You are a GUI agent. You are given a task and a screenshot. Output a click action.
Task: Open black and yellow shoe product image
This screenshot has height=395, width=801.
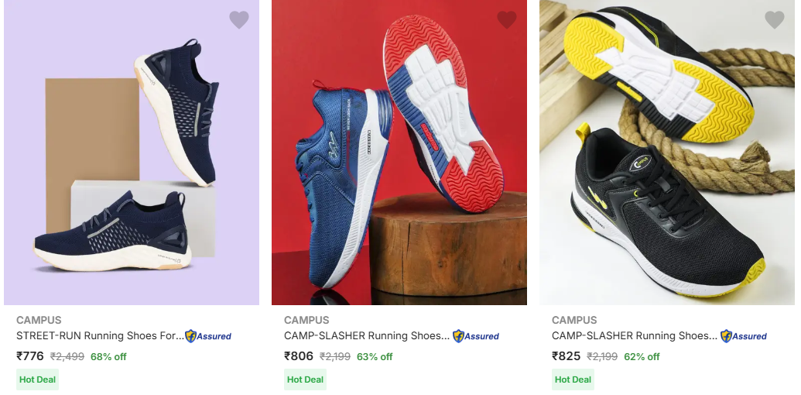(666, 153)
